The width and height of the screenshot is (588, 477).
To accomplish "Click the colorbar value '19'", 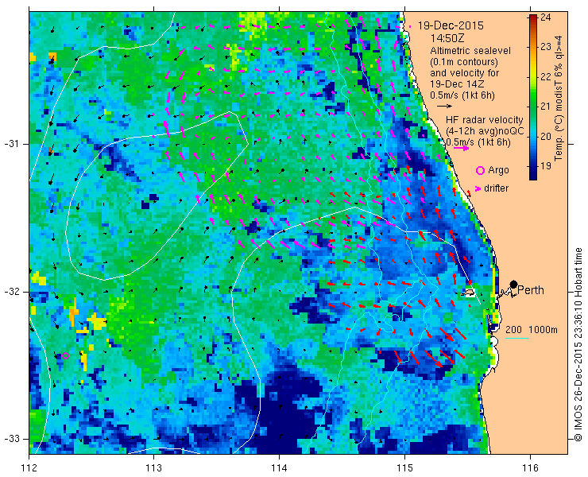I will [546, 166].
